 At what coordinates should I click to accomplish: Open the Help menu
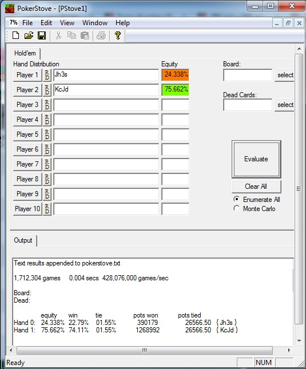[122, 23]
